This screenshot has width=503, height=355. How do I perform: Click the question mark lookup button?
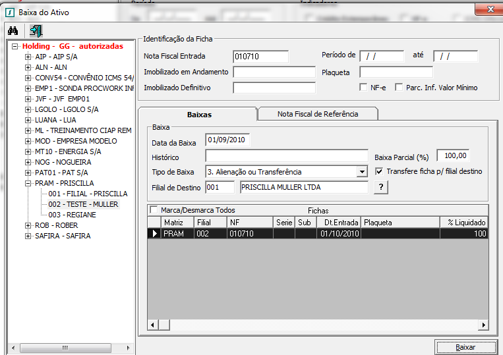(x=380, y=187)
